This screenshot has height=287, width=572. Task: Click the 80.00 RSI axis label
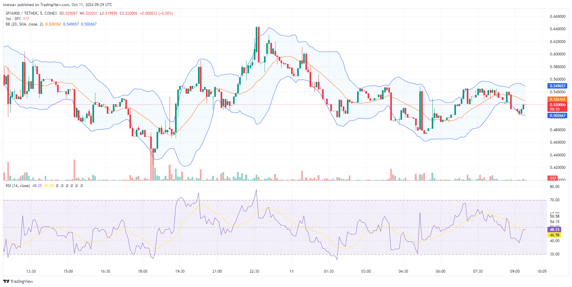554,187
